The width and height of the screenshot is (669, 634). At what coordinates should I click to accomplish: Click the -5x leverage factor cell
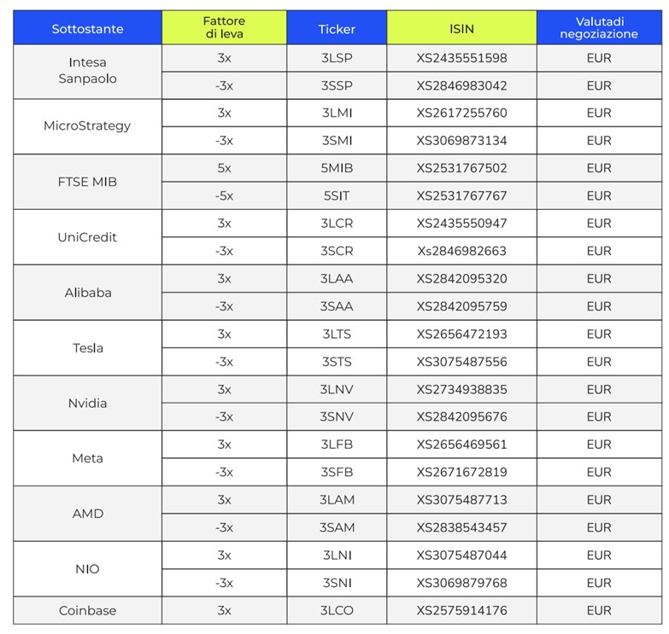[224, 195]
